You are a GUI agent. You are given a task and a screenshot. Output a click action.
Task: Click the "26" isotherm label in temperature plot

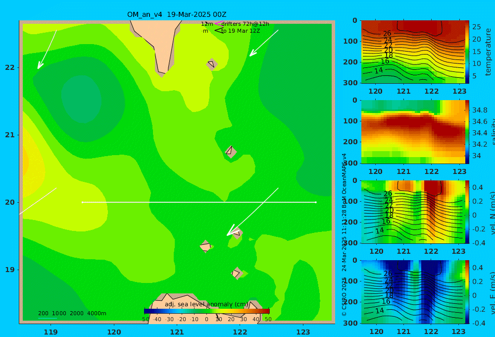[x=387, y=33]
